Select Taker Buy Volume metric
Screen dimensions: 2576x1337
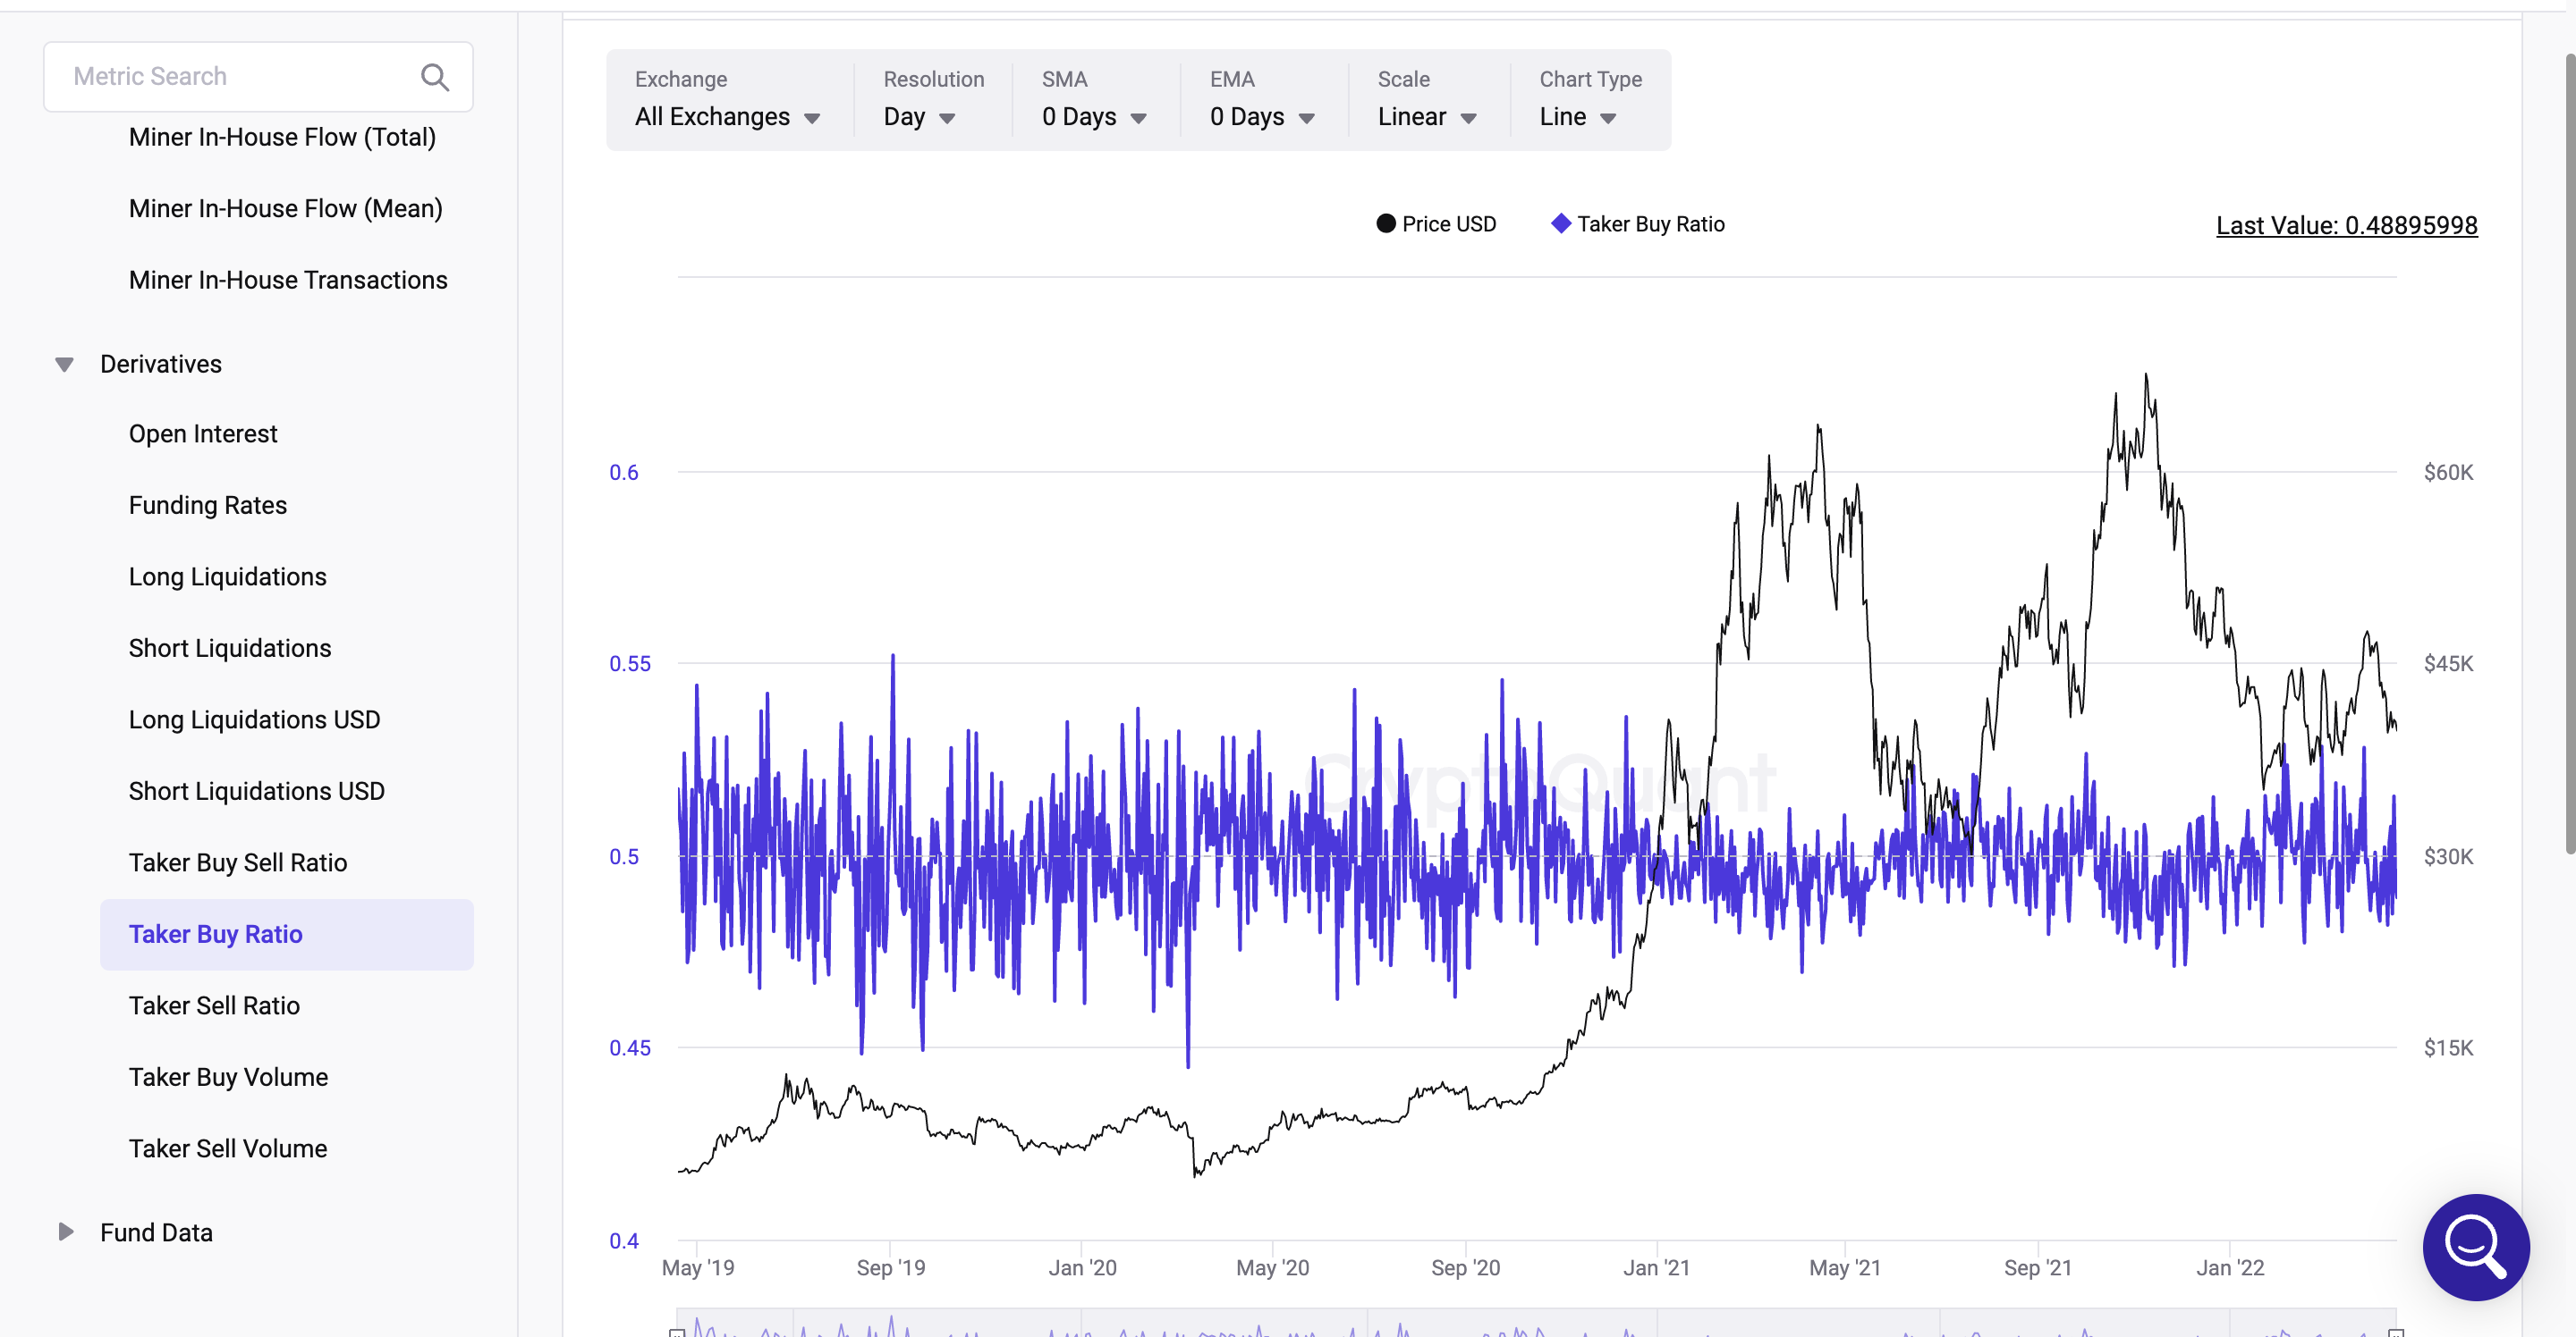[228, 1077]
